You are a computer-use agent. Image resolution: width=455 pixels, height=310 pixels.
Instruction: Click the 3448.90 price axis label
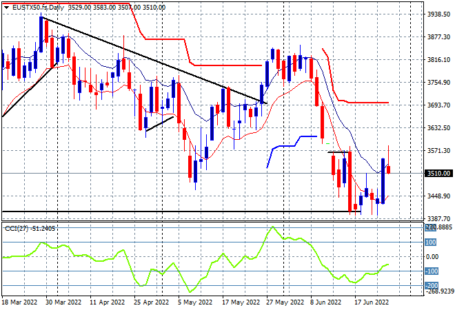pos(438,196)
